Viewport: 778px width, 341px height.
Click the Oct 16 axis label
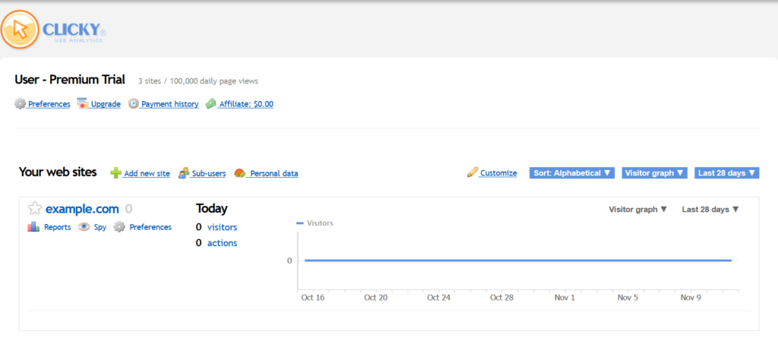tap(312, 298)
